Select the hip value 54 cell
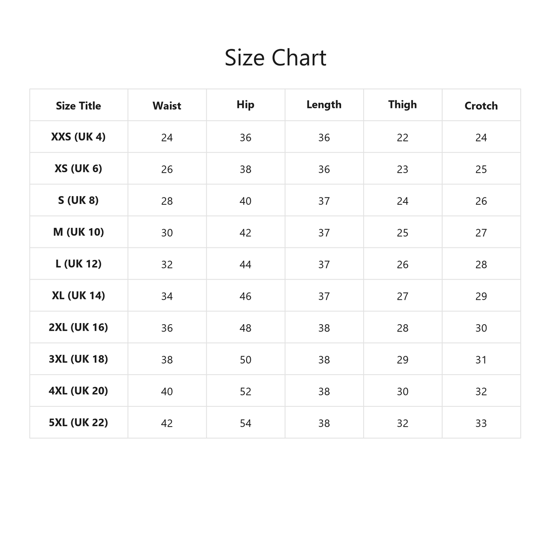This screenshot has height=551, width=551. [x=245, y=423]
